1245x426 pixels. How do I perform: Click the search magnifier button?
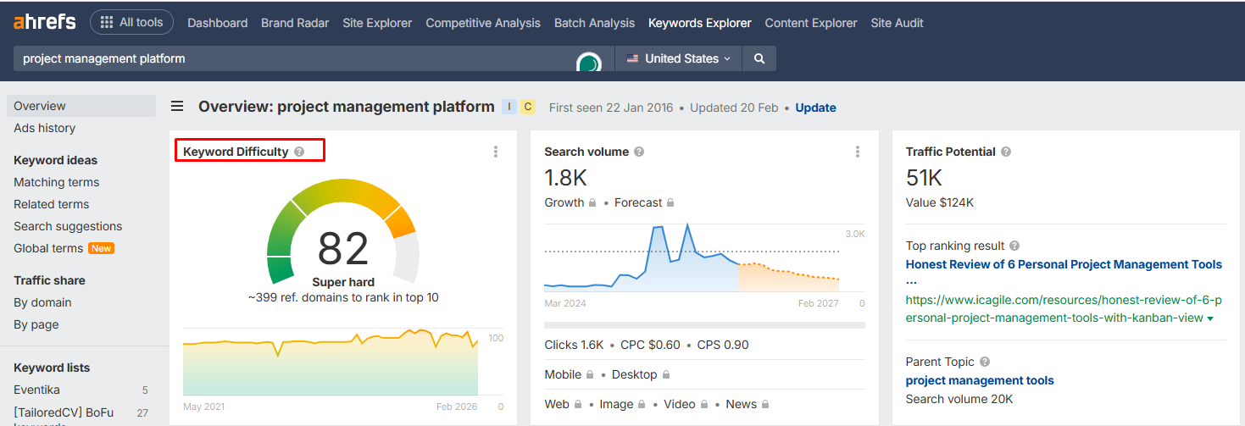(x=759, y=58)
